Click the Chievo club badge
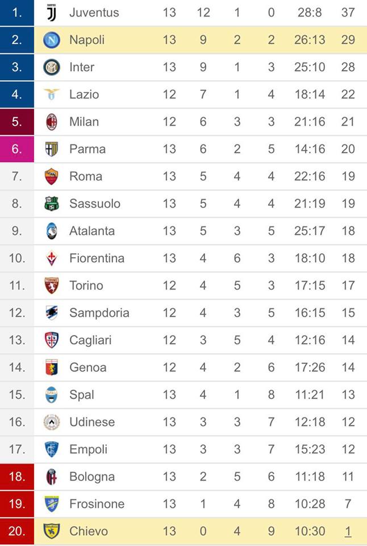 [52, 531]
